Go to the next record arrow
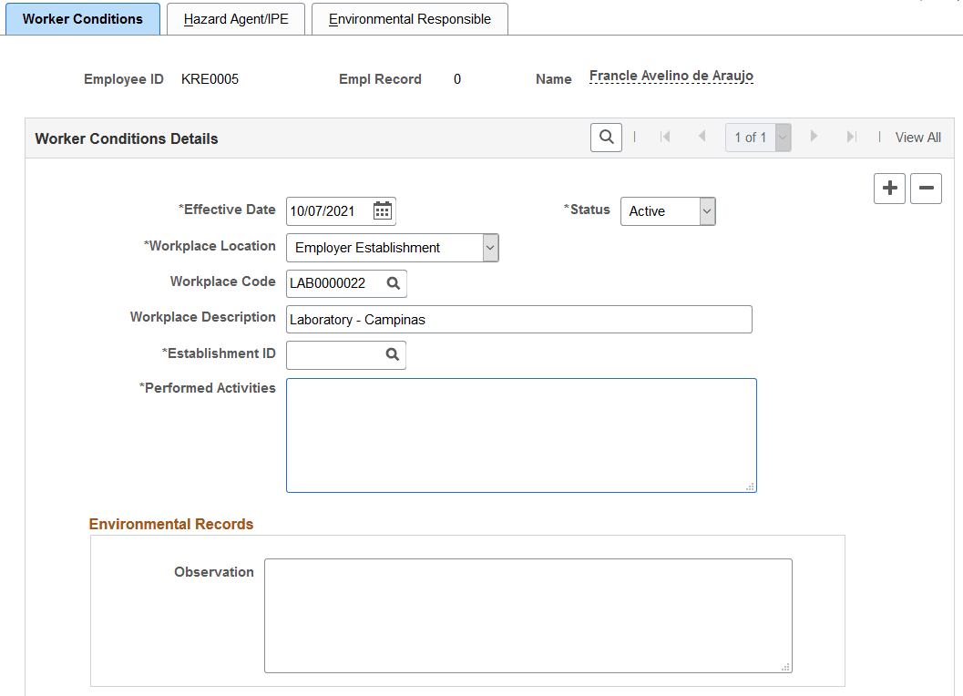This screenshot has width=963, height=696. pyautogui.click(x=814, y=137)
